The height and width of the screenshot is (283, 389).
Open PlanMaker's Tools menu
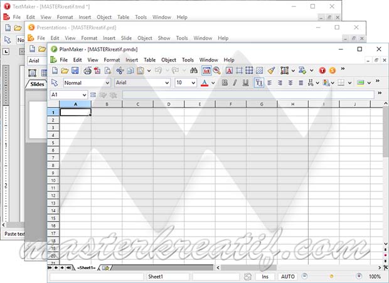[x=188, y=60]
